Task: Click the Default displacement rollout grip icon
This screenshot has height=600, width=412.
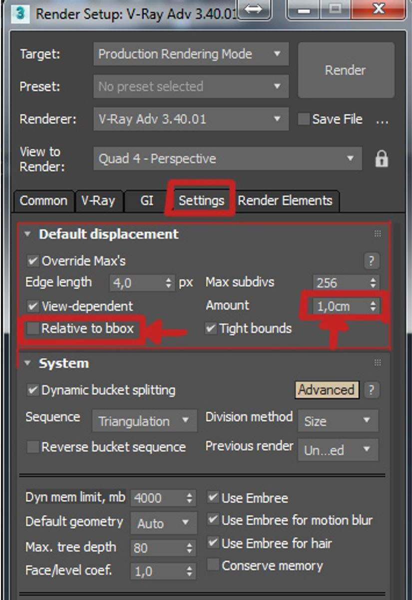Action: [x=378, y=234]
